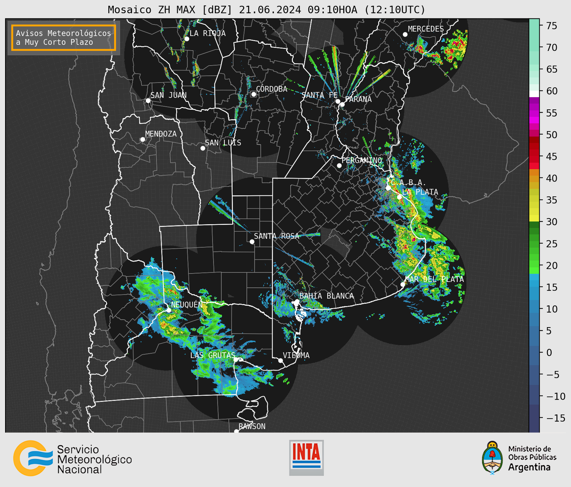Click the Neuquén city marker
Screen dimensions: 571x487
tap(169, 310)
